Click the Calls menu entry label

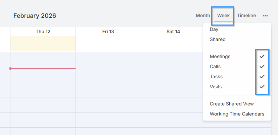pos(215,66)
